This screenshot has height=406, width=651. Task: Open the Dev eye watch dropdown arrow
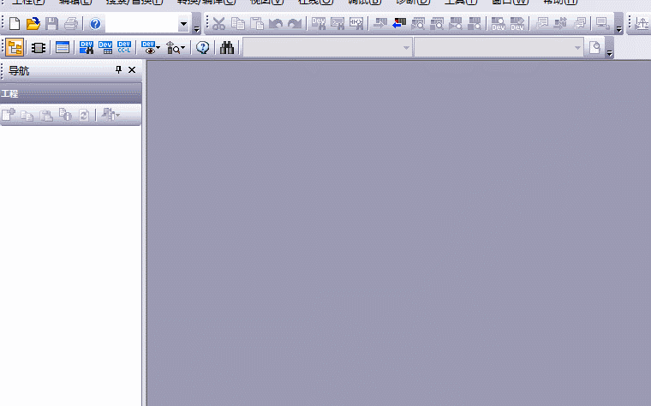[158, 49]
